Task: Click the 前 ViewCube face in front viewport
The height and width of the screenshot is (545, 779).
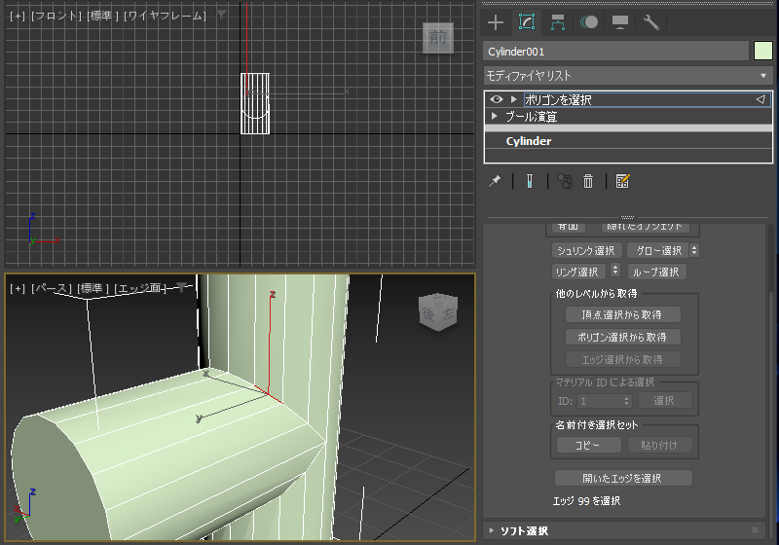Action: [x=437, y=37]
